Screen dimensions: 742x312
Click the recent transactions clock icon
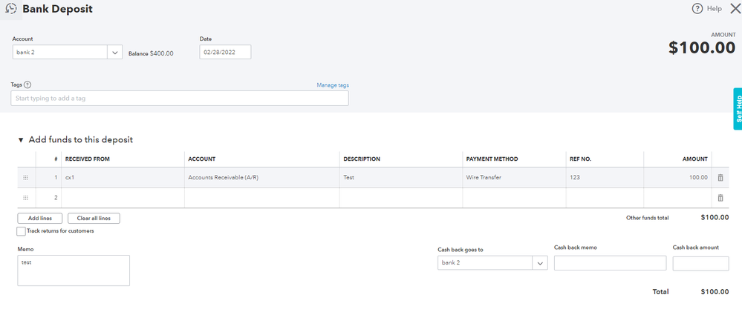coord(11,9)
